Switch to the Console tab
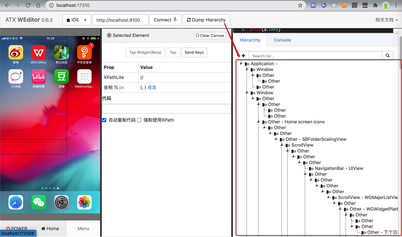402x237 pixels. click(282, 40)
